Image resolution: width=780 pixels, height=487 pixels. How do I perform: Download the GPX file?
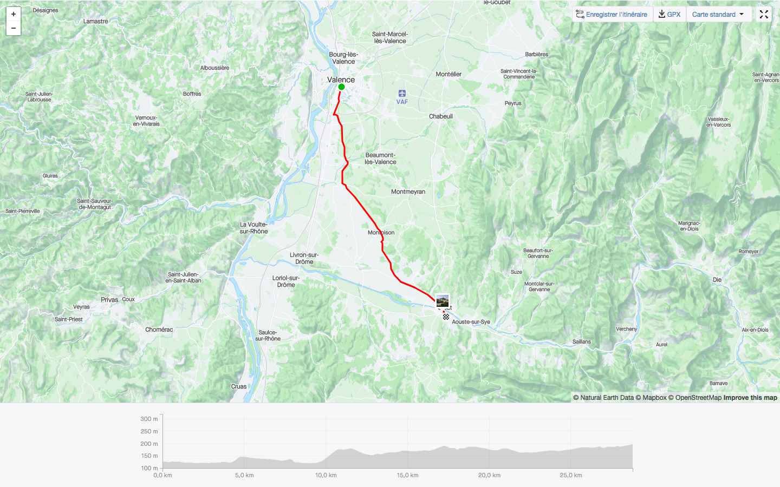669,15
